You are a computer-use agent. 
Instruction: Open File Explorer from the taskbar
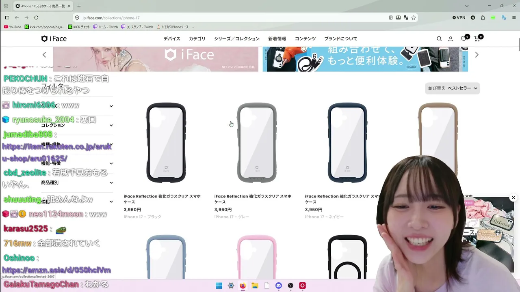[x=255, y=286]
